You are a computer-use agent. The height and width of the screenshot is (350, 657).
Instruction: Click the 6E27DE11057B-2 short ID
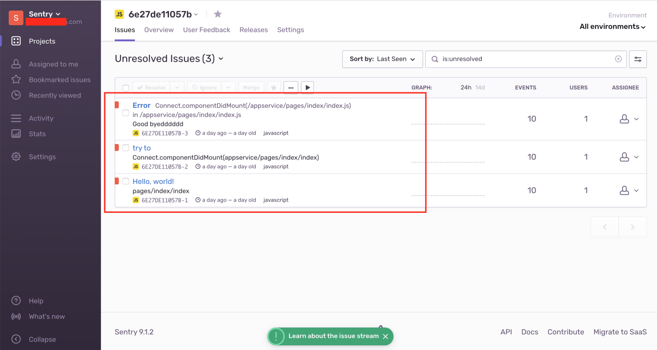click(165, 166)
